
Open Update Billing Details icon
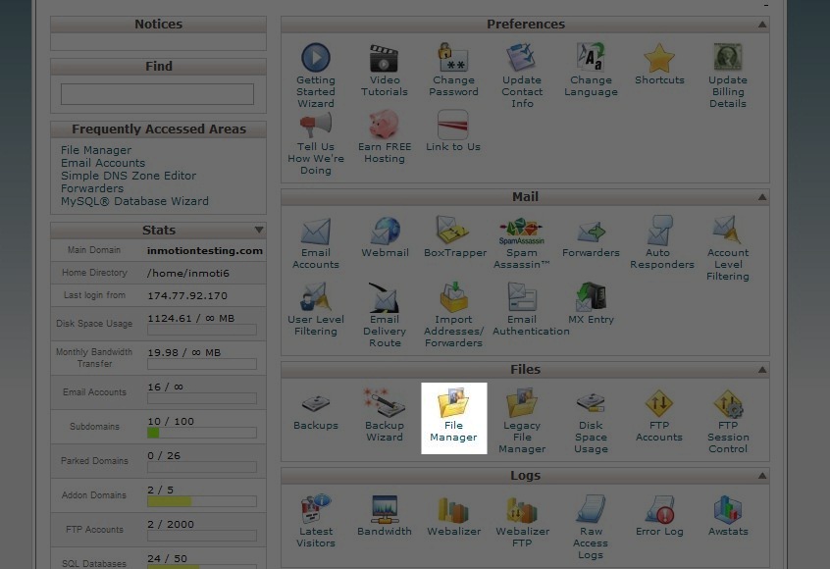(728, 57)
